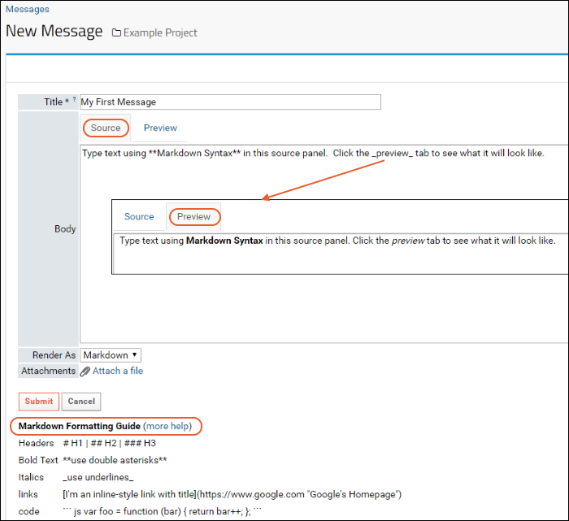This screenshot has width=569, height=521.
Task: Click the paperclip attachment icon
Action: tap(85, 371)
